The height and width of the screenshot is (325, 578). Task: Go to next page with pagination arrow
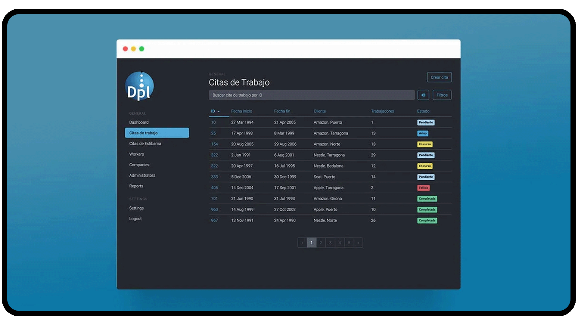tap(358, 243)
